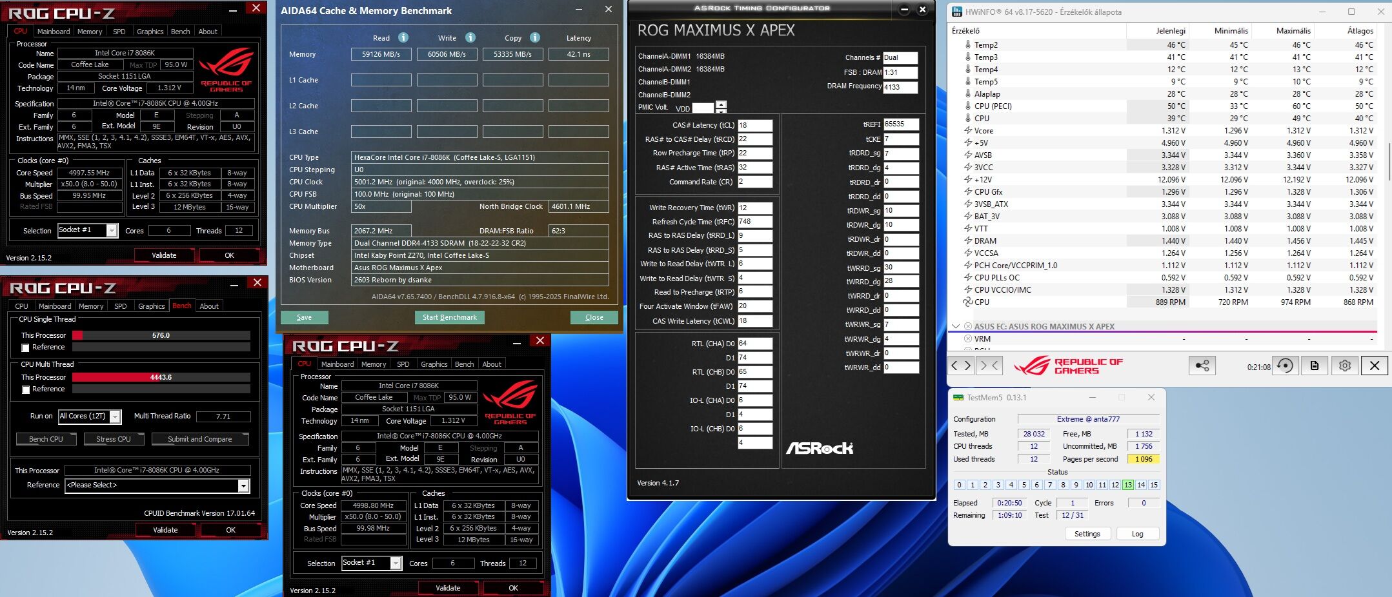Image resolution: width=1392 pixels, height=597 pixels.
Task: Click HWiNFO collapse columns arrows button
Action: tap(990, 366)
